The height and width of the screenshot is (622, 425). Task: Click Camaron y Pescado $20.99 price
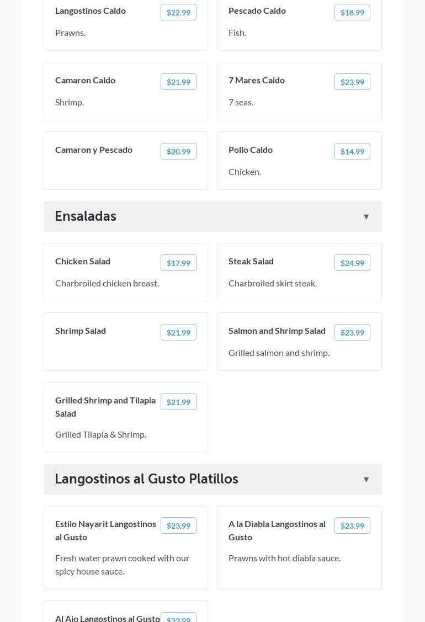pyautogui.click(x=178, y=151)
